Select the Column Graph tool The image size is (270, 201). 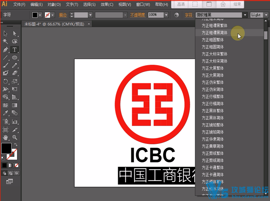pyautogui.click(x=14, y=121)
